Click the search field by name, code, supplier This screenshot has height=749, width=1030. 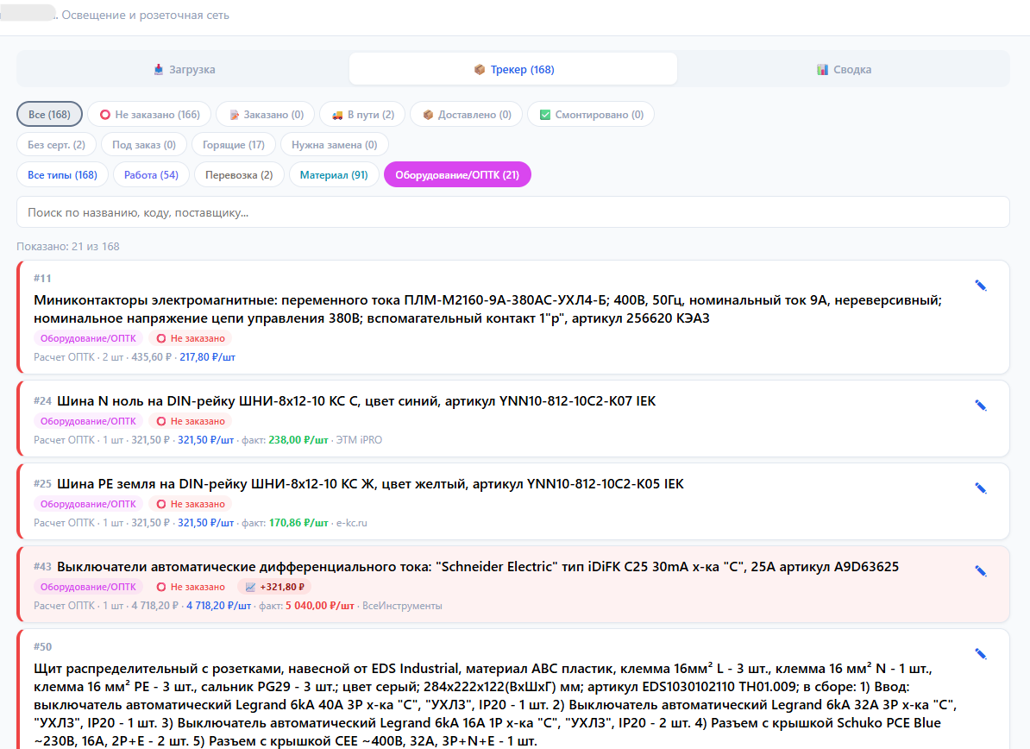tap(513, 212)
